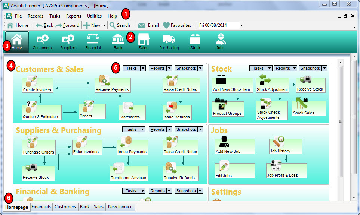Switch to the New Invoice tab
The width and height of the screenshot is (360, 215).
(120, 207)
